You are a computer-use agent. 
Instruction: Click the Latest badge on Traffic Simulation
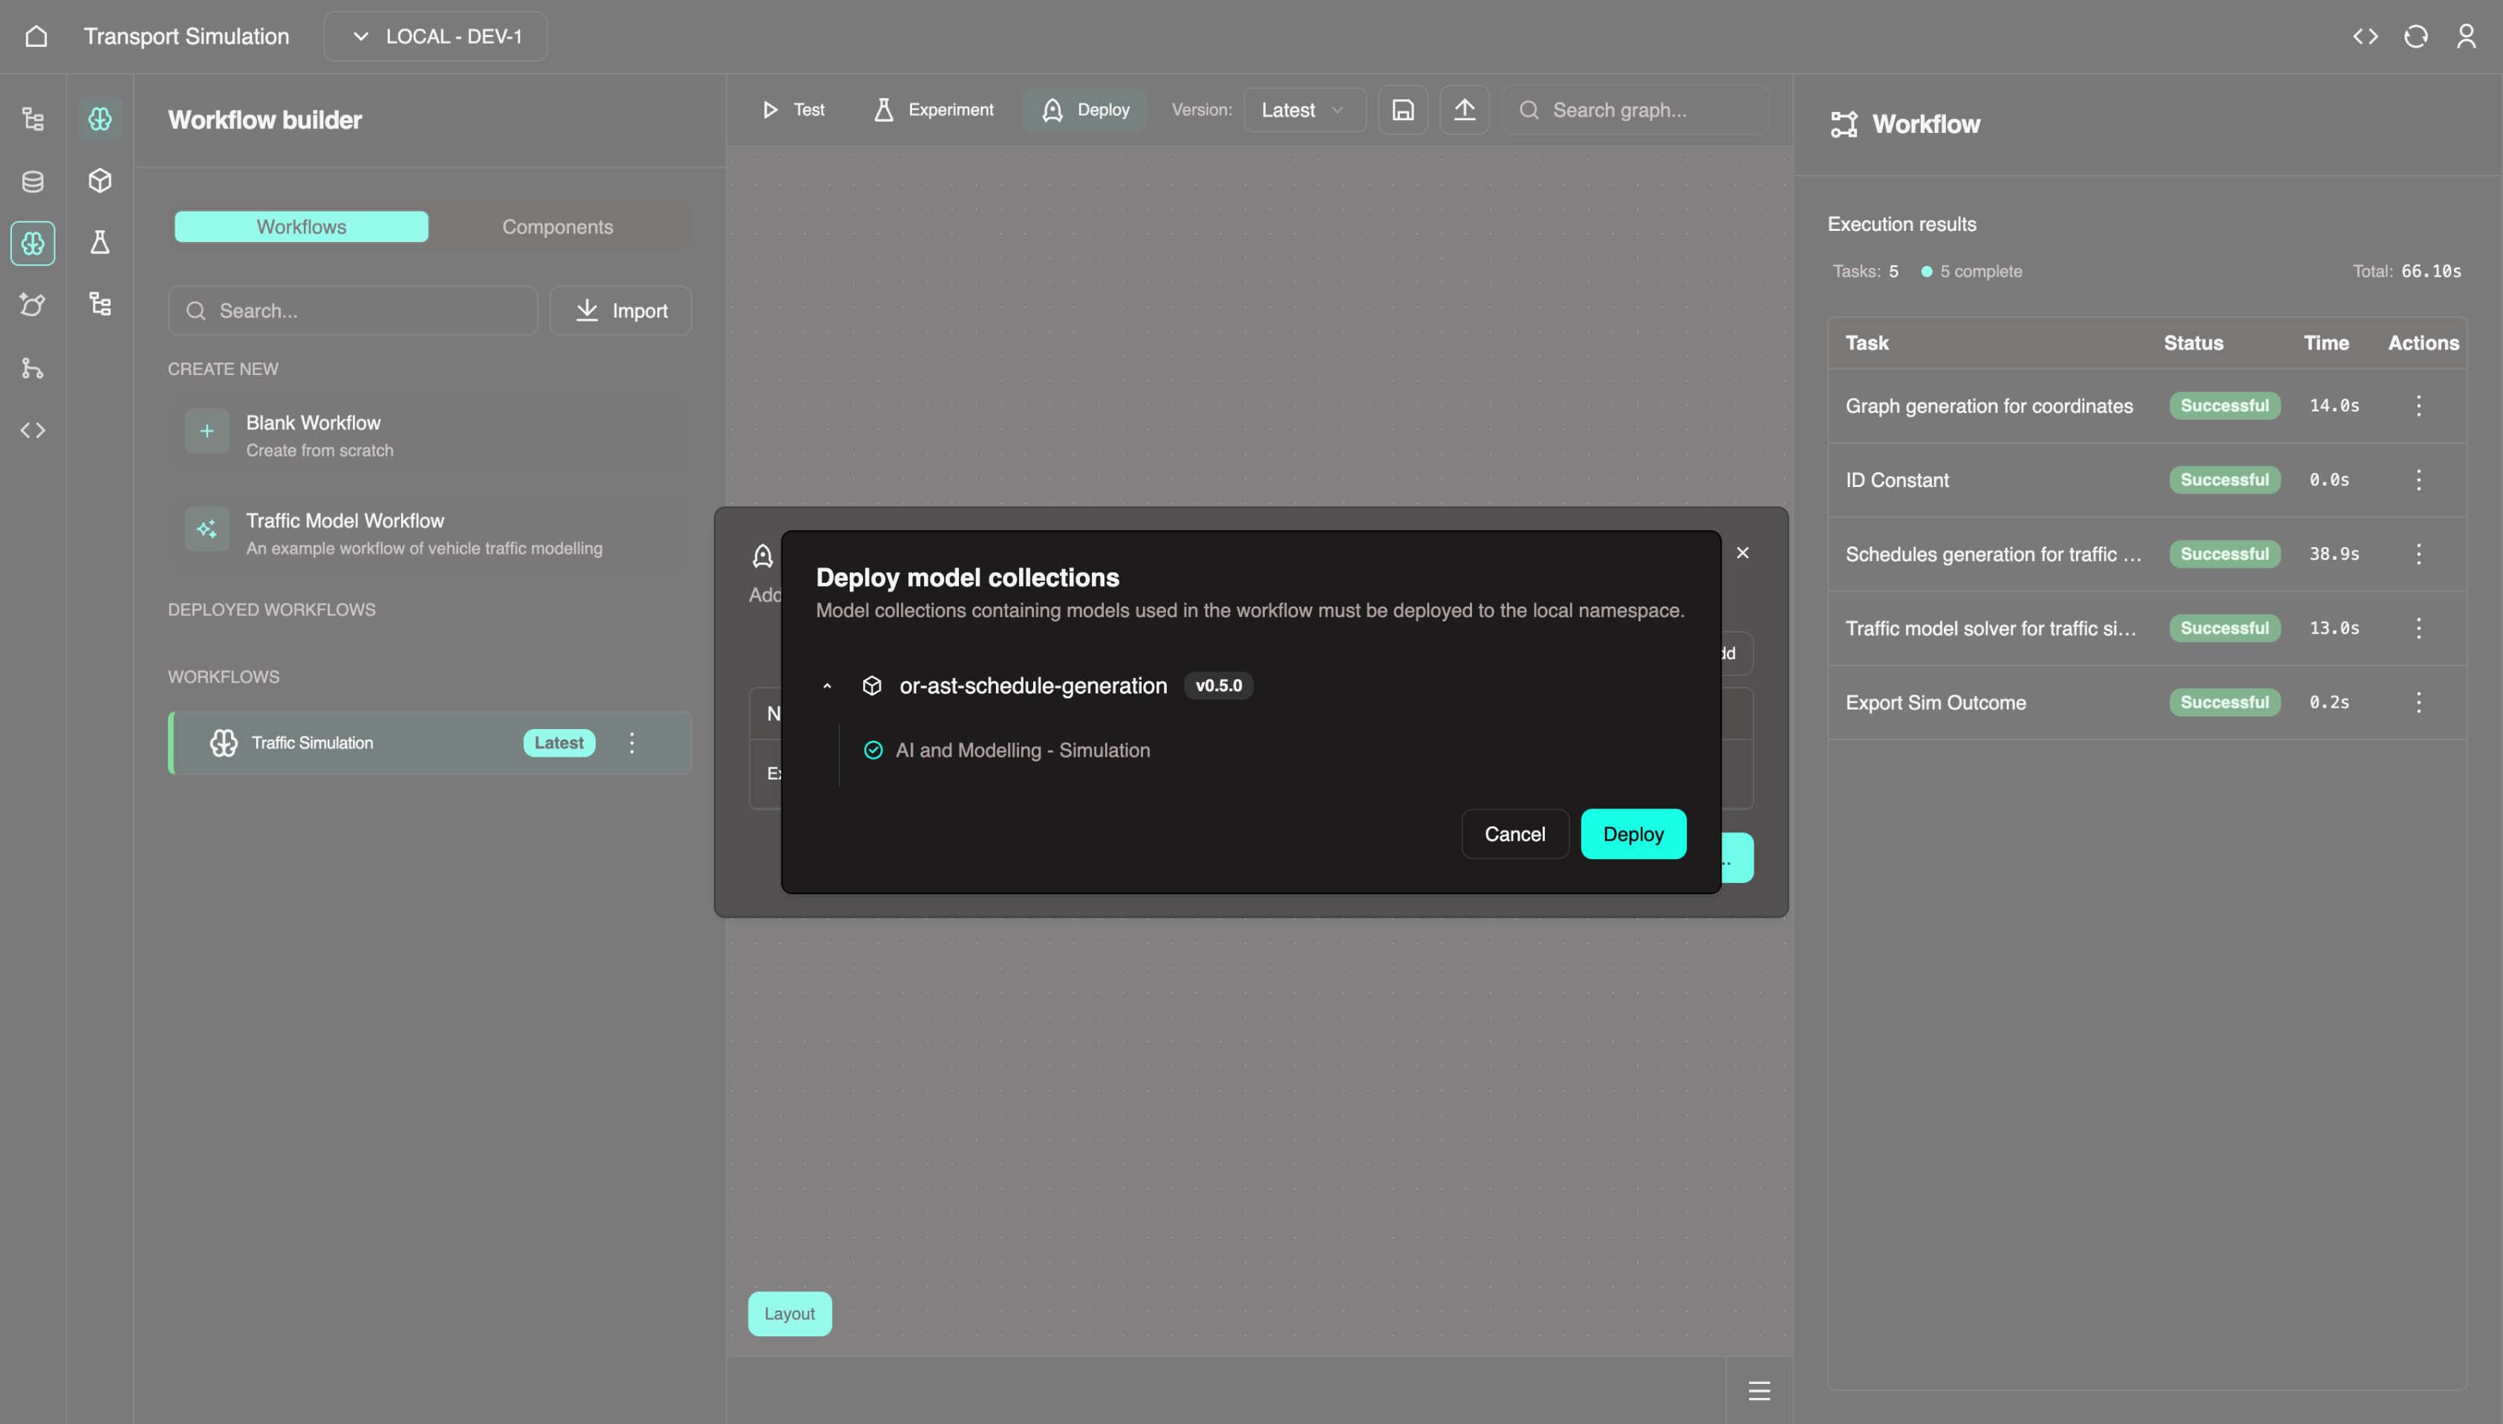tap(559, 743)
